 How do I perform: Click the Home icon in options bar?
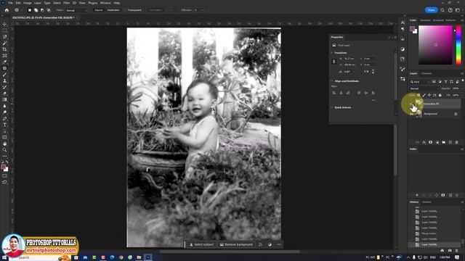7,10
